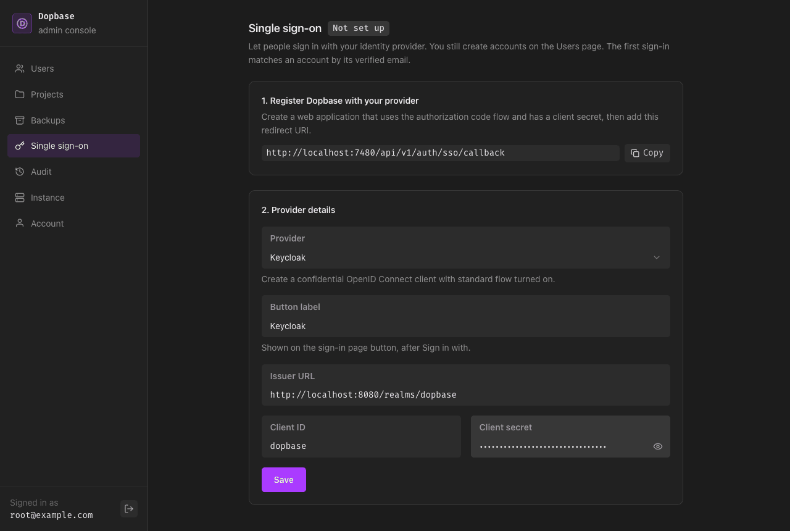790x531 pixels.
Task: Save the provider details
Action: 284,480
